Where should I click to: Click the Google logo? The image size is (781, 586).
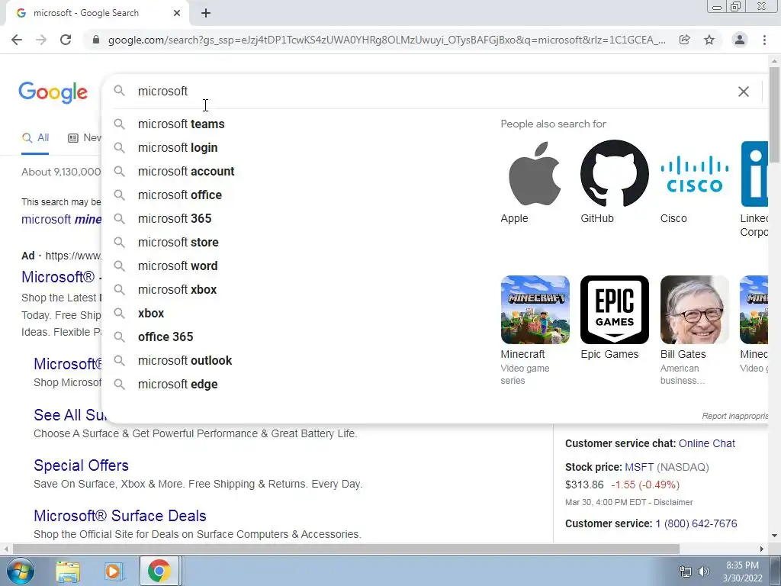53,92
